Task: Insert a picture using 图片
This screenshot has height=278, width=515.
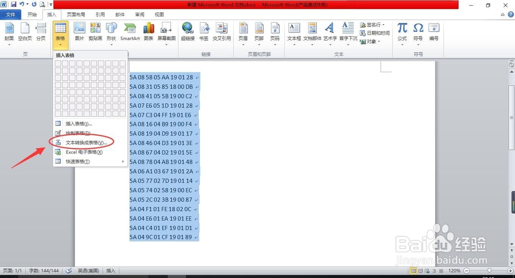Action: tap(79, 32)
